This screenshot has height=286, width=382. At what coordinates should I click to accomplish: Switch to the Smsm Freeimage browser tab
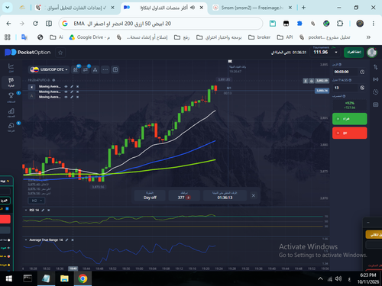[x=252, y=8]
